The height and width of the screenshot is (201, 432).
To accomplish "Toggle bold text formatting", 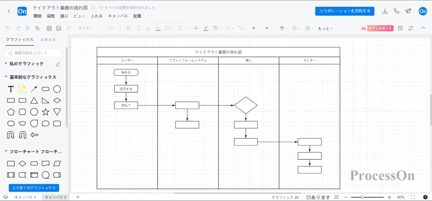I will (x=128, y=28).
